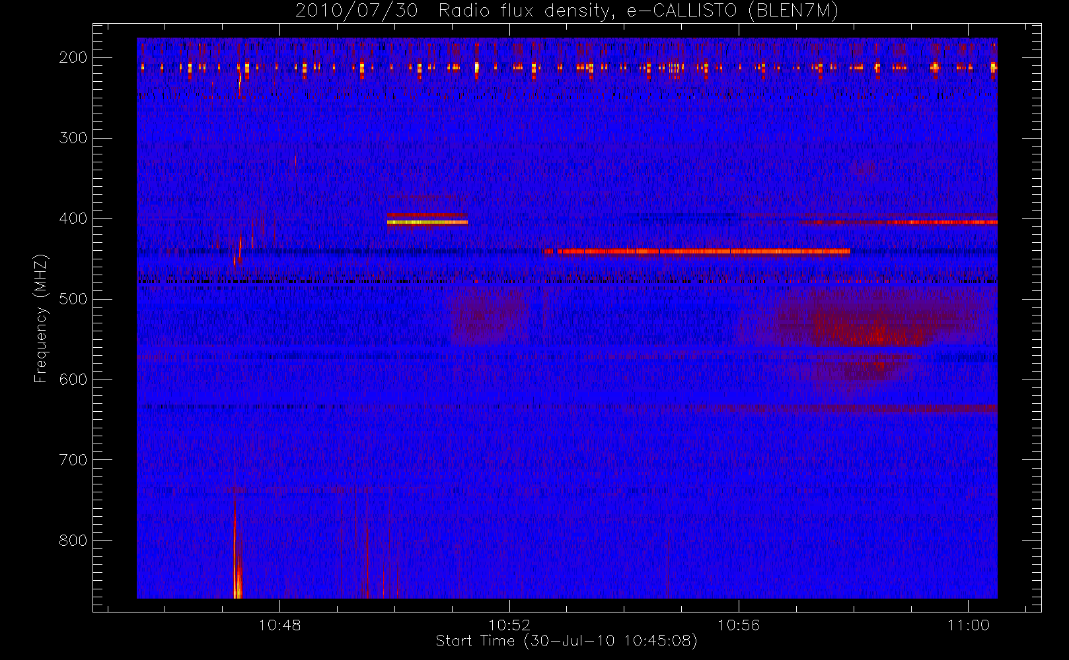Click the 10:48 time tick label
1069x660 pixels.
click(280, 625)
